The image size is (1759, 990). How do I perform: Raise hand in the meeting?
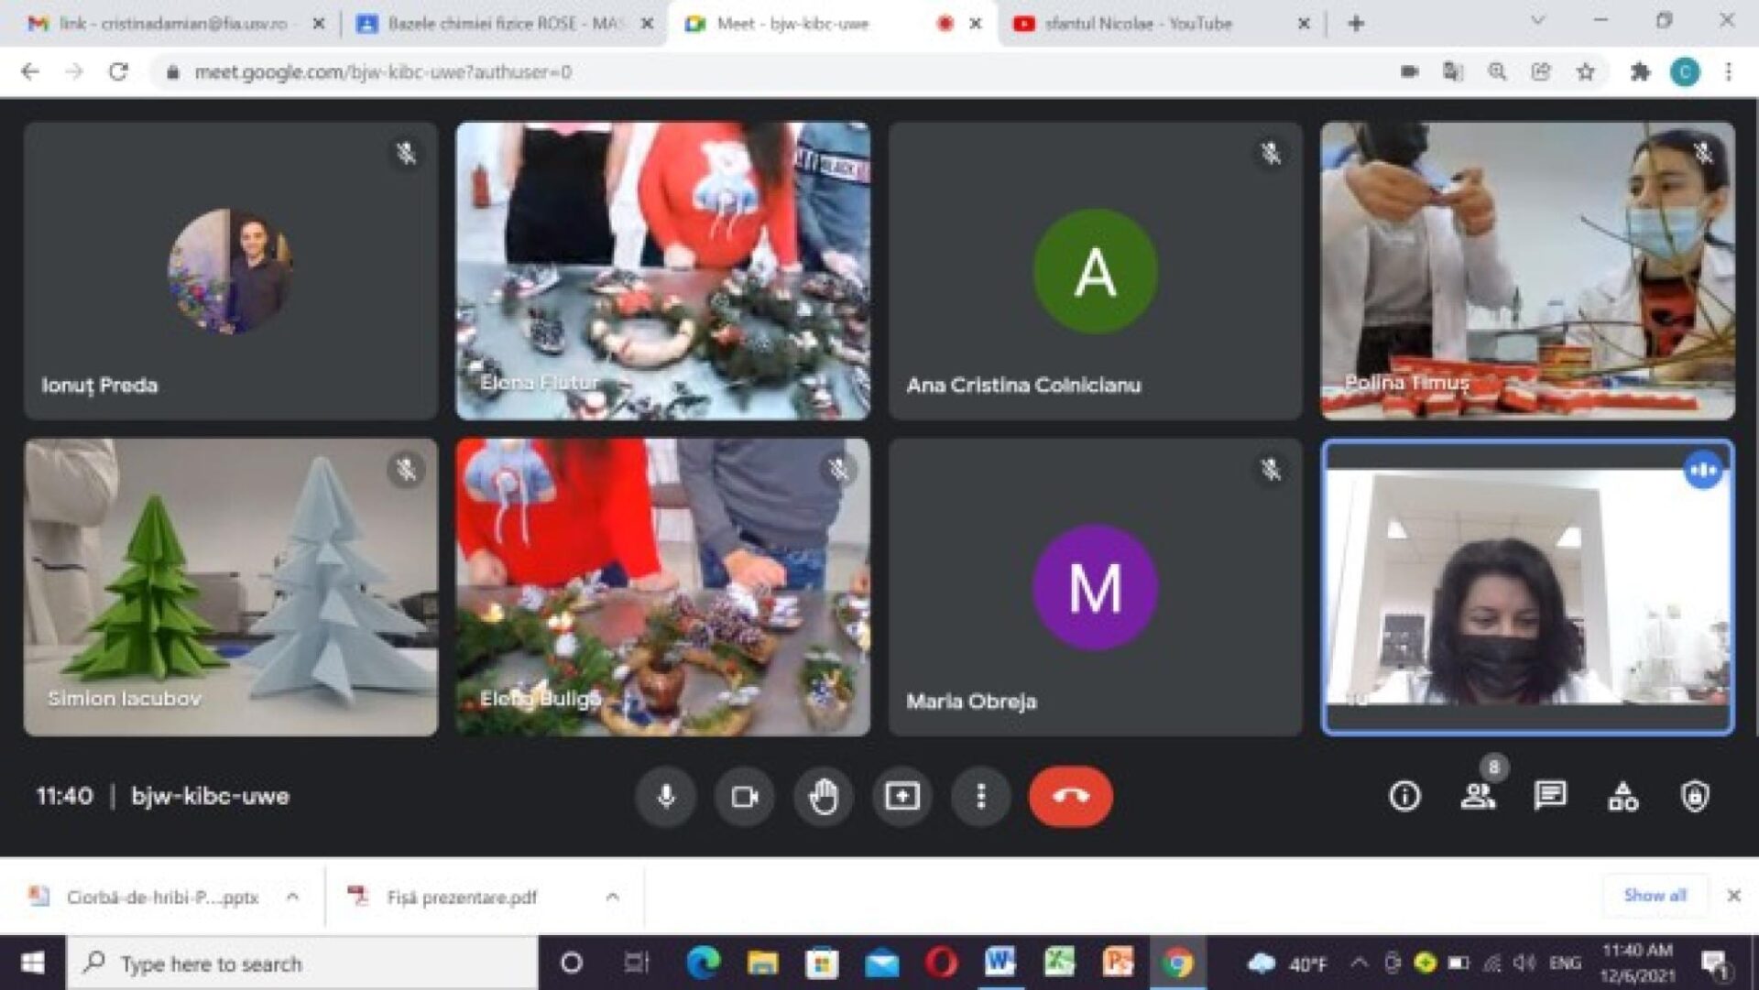(x=824, y=796)
